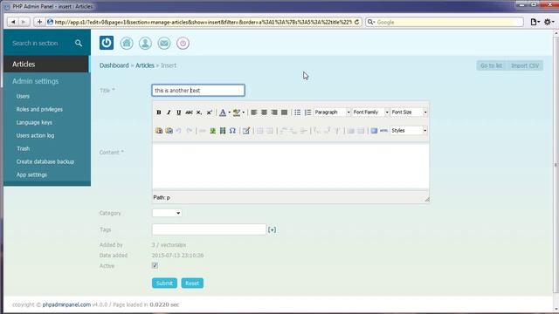Align text left
559x314 pixels.
pyautogui.click(x=254, y=113)
